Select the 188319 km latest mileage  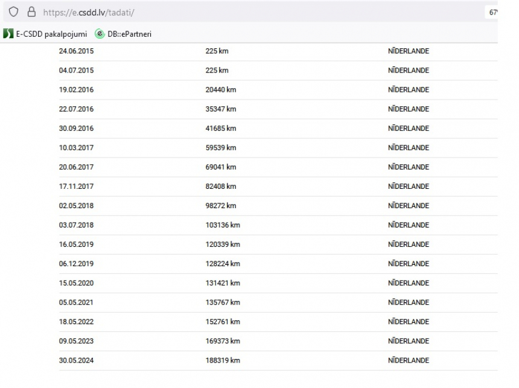coord(223,360)
